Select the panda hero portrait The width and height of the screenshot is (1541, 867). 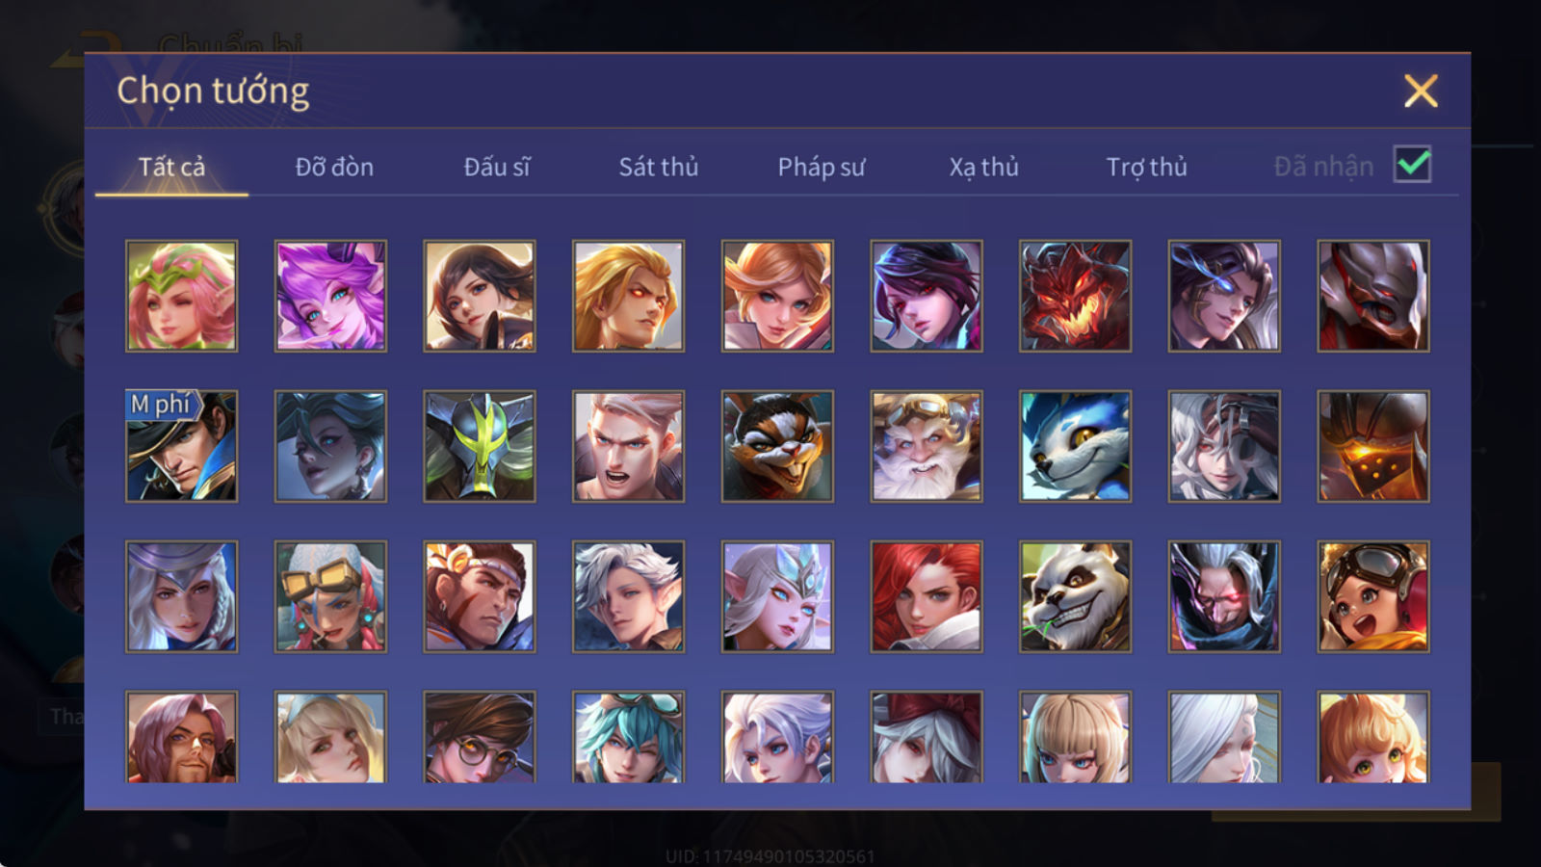[x=1075, y=596]
